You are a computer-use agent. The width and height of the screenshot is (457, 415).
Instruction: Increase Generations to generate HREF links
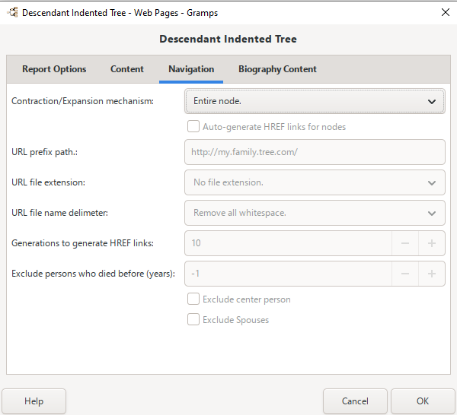click(432, 243)
